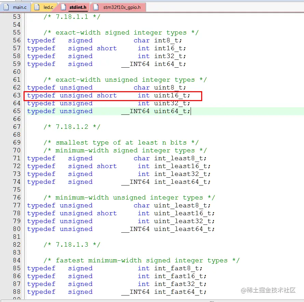Click smallest type of at least n bits comment
Screen dimensions: 304x302
(121, 142)
